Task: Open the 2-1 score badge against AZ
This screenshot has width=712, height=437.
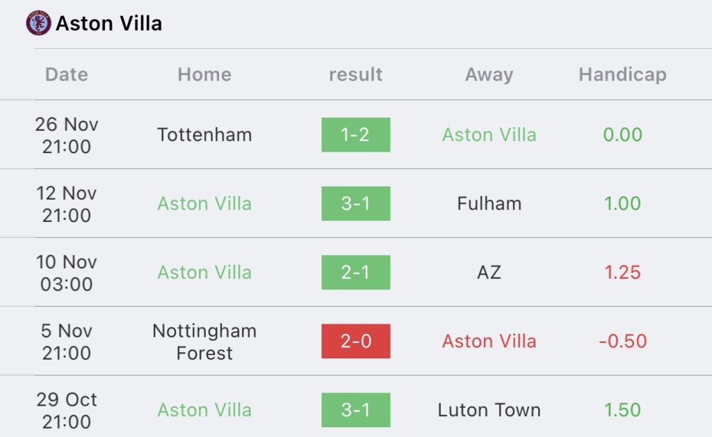Action: 355,273
